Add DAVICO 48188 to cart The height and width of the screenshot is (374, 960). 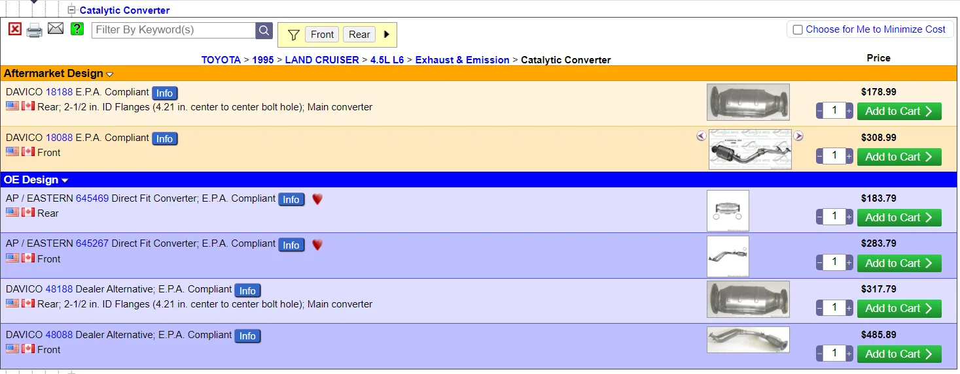[x=899, y=308]
